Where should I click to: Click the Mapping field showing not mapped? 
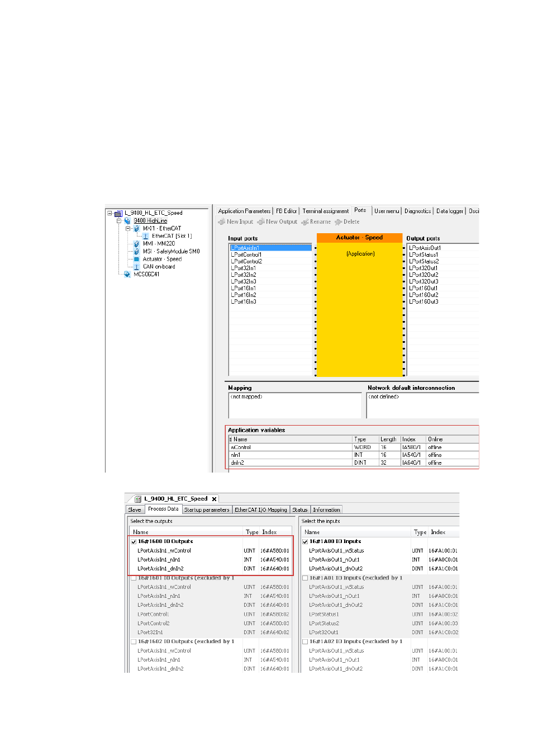pos(295,405)
